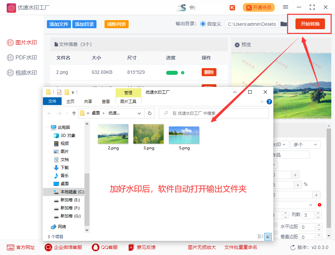Open 图片无损放大 link
Image resolution: width=335 pixels, height=255 pixels.
coord(202,248)
